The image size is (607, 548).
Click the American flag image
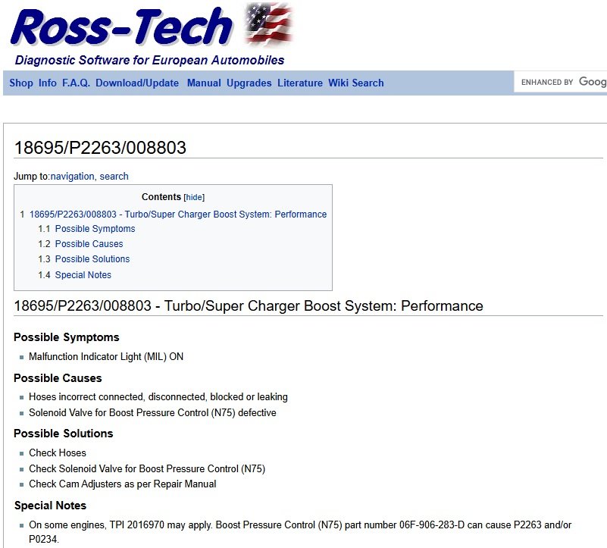pos(268,24)
